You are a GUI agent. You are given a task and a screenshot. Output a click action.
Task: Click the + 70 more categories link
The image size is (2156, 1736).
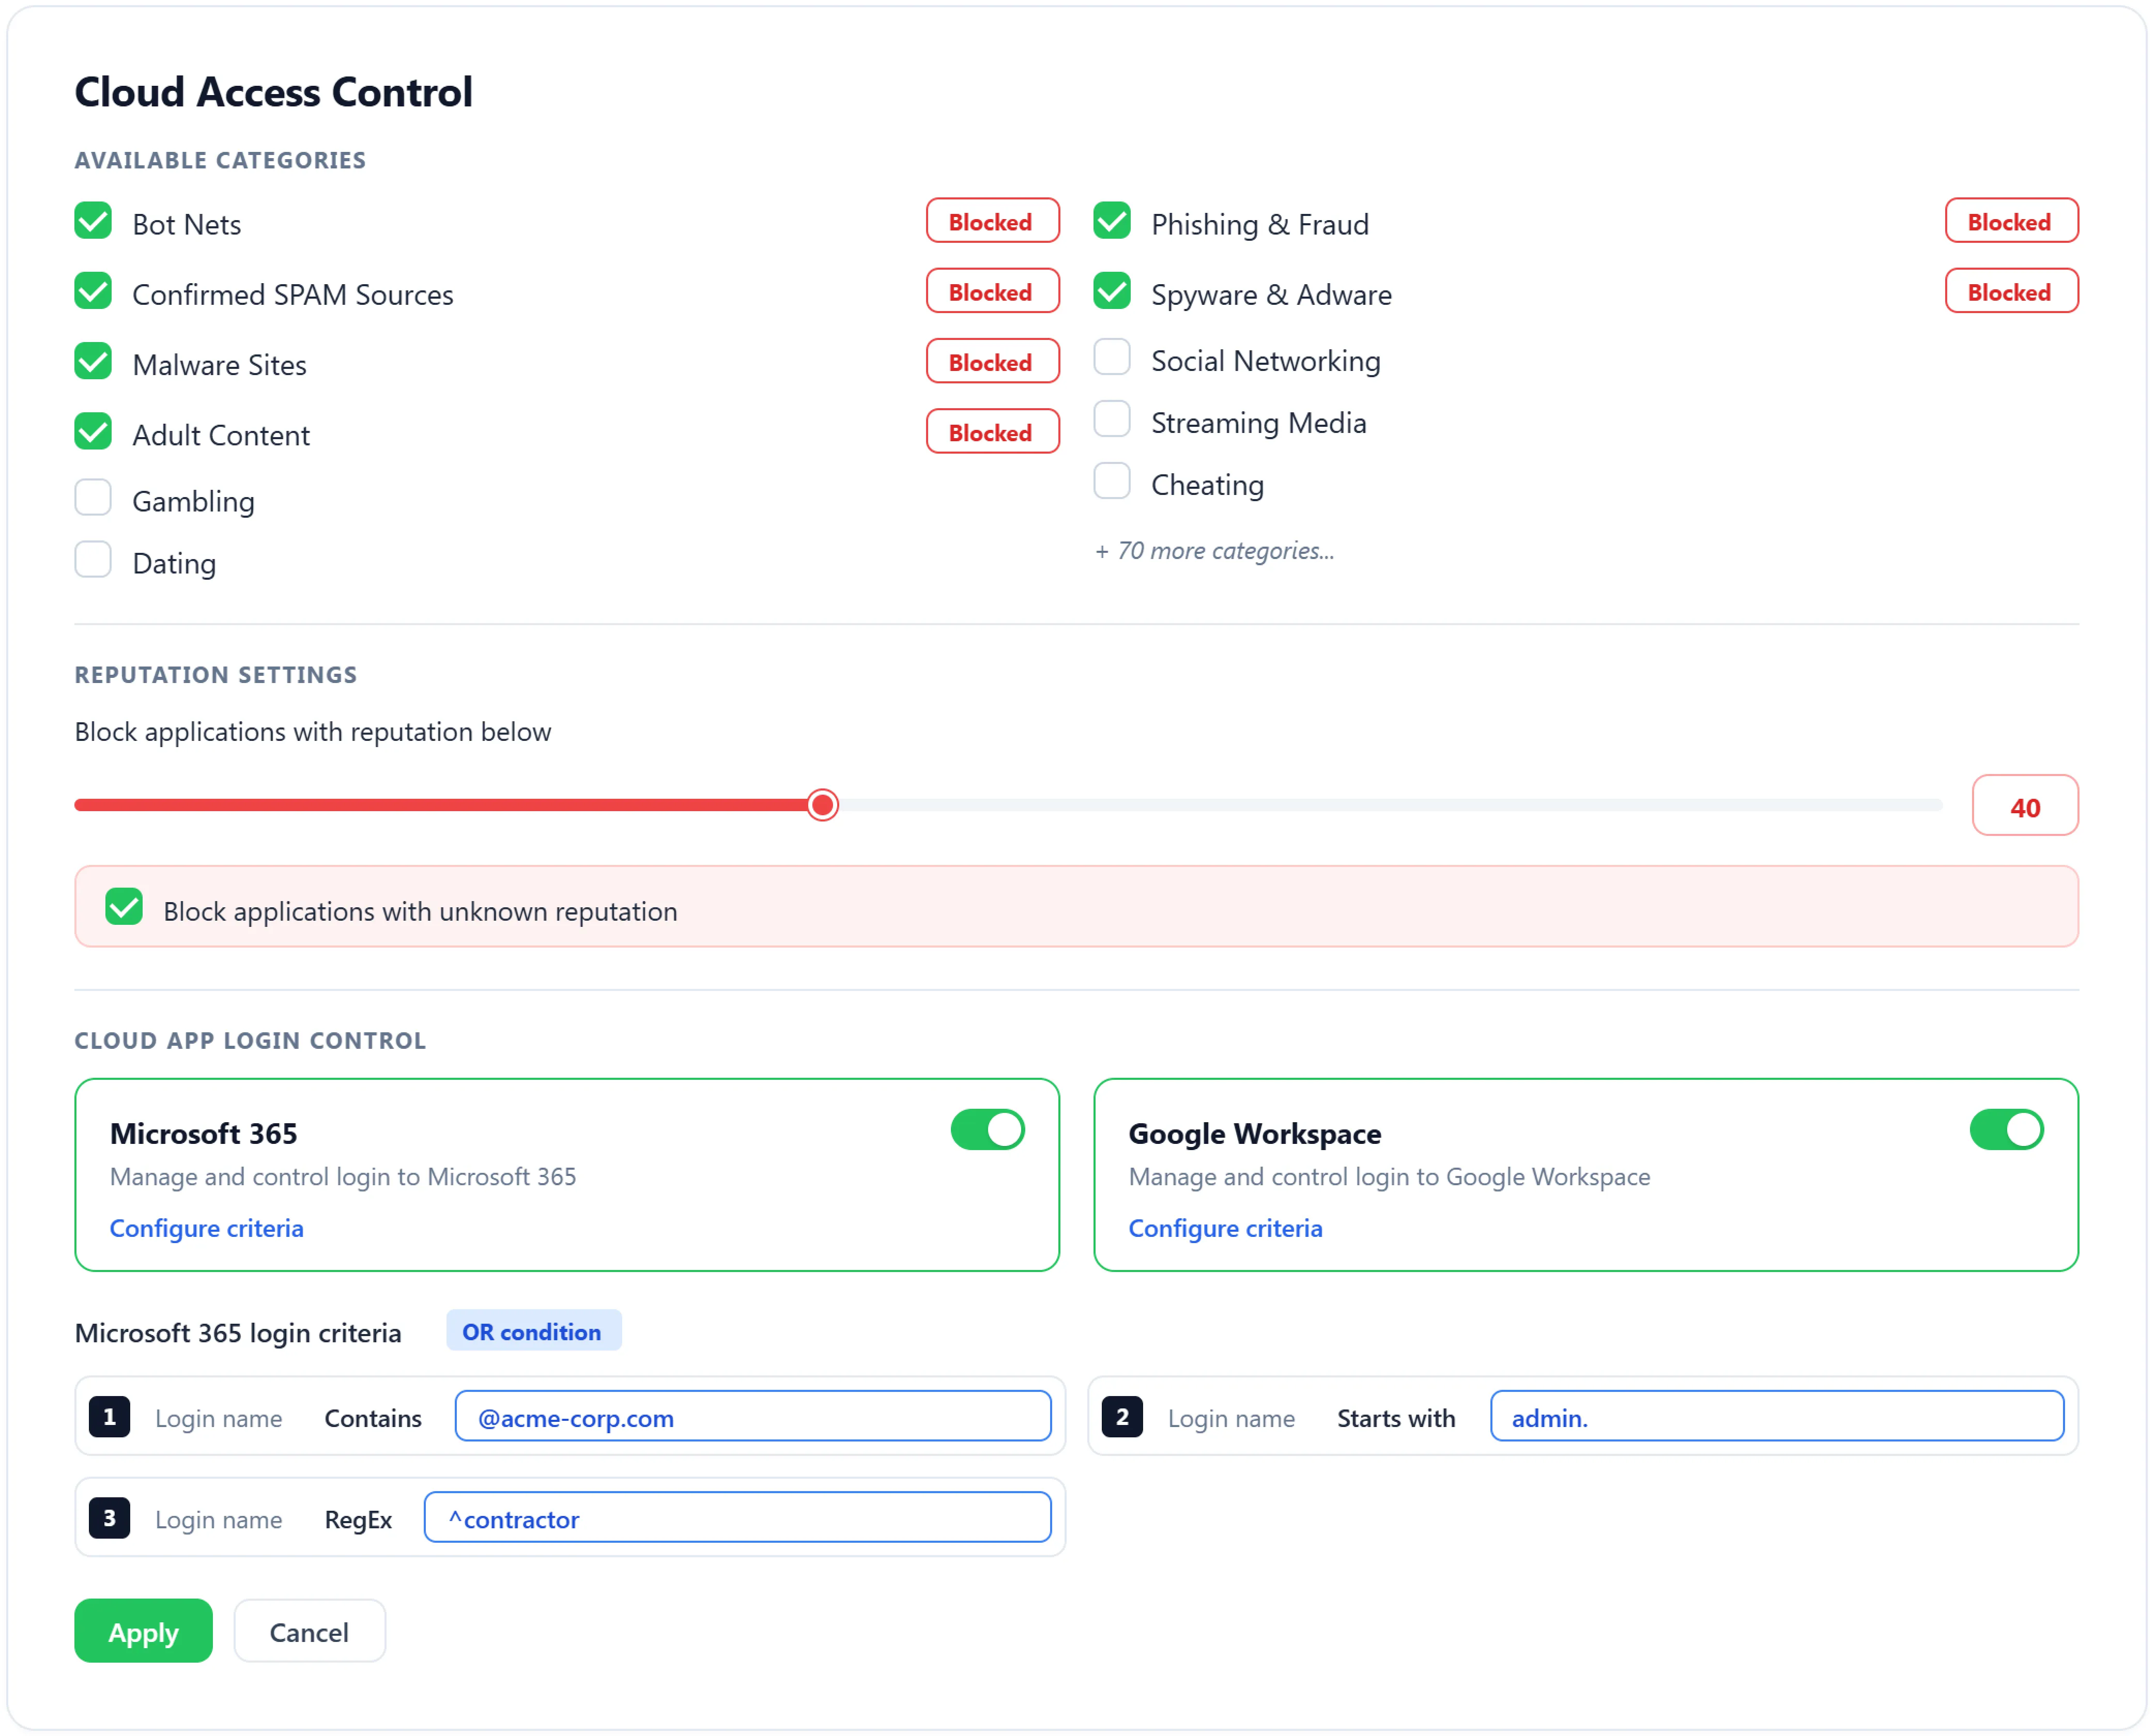[x=1214, y=551]
